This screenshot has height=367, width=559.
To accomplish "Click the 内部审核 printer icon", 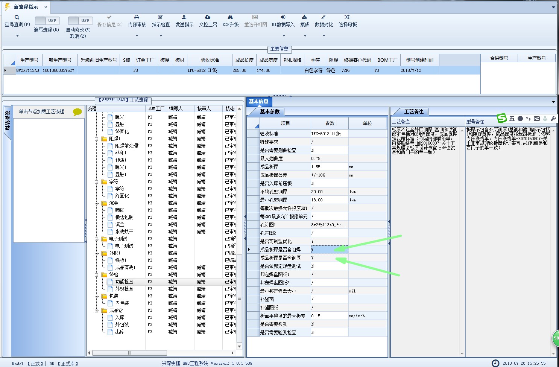I will tap(137, 17).
